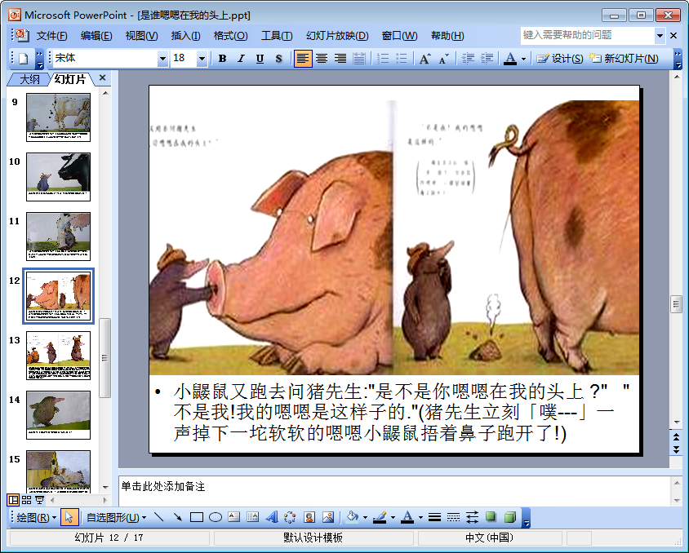Open the 帮助(H) menu
The width and height of the screenshot is (689, 553).
coord(447,36)
